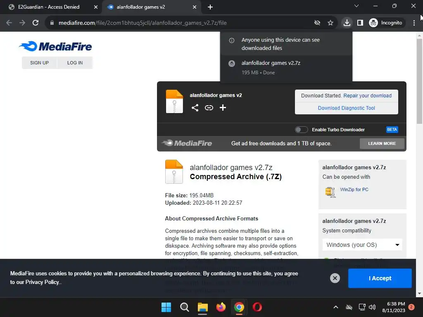Click the crossed-out cloud tray icon
The width and height of the screenshot is (423, 317).
(x=349, y=307)
